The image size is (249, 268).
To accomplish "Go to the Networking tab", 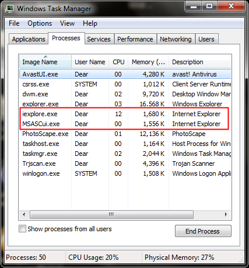I will point(176,39).
